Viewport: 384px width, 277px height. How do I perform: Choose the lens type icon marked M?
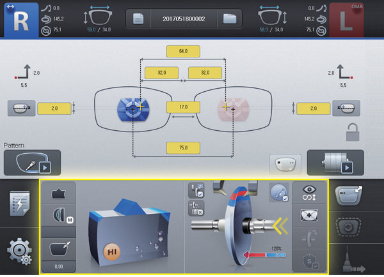[x=58, y=217]
